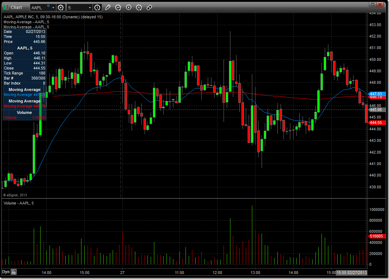This screenshot has height=279, width=389.
Task: Click the 15:55 02/27/2013 time label
Action: [x=351, y=273]
